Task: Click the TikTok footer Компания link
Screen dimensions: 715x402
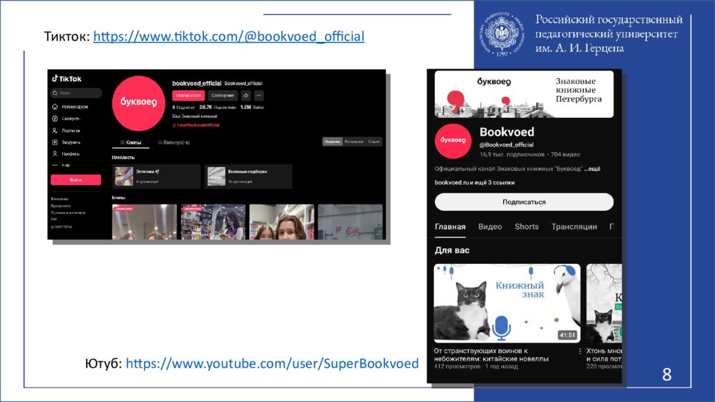Action: (x=60, y=199)
